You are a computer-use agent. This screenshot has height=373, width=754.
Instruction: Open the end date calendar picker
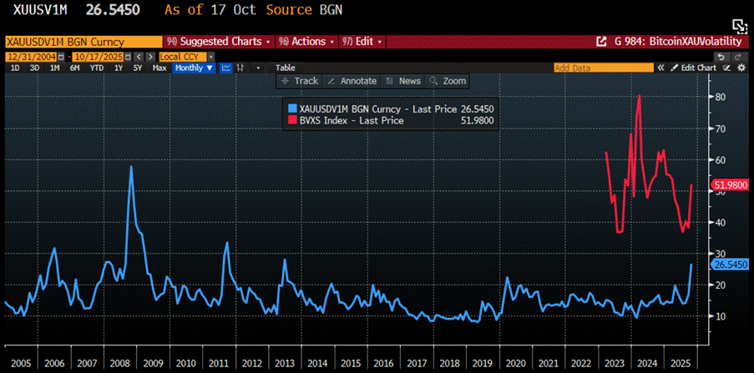tap(129, 57)
